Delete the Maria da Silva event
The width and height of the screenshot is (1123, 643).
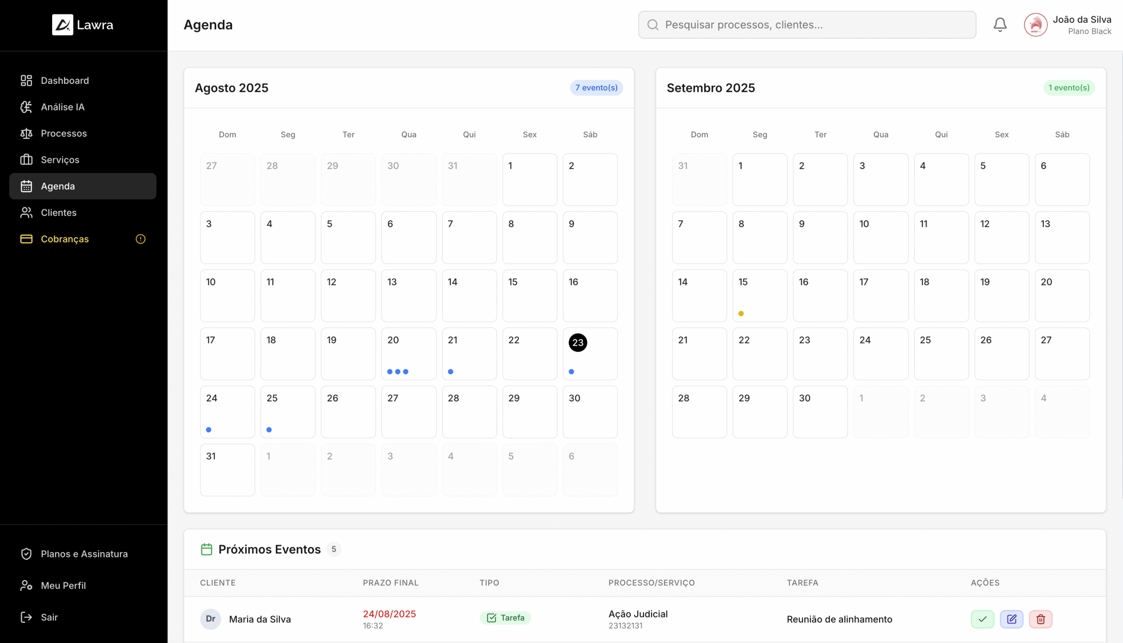(x=1041, y=619)
